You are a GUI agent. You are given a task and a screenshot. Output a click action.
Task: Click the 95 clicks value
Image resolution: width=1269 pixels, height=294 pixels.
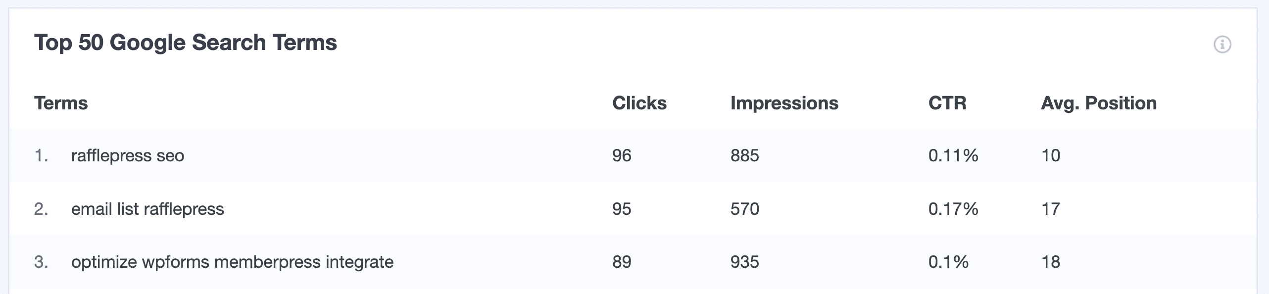[x=622, y=209]
